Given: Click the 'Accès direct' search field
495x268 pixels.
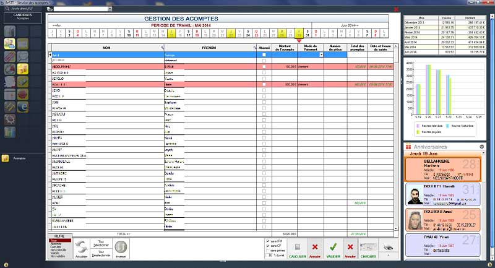Looking at the screenshot, I should pyautogui.click(x=23, y=9).
